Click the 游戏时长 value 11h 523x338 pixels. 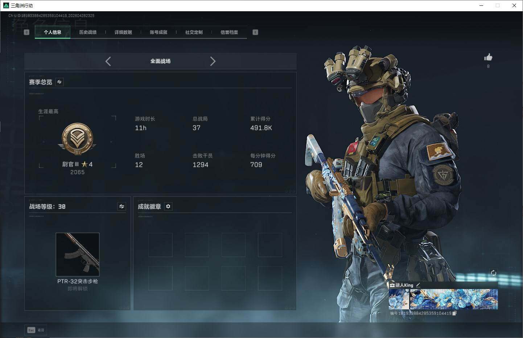(141, 128)
